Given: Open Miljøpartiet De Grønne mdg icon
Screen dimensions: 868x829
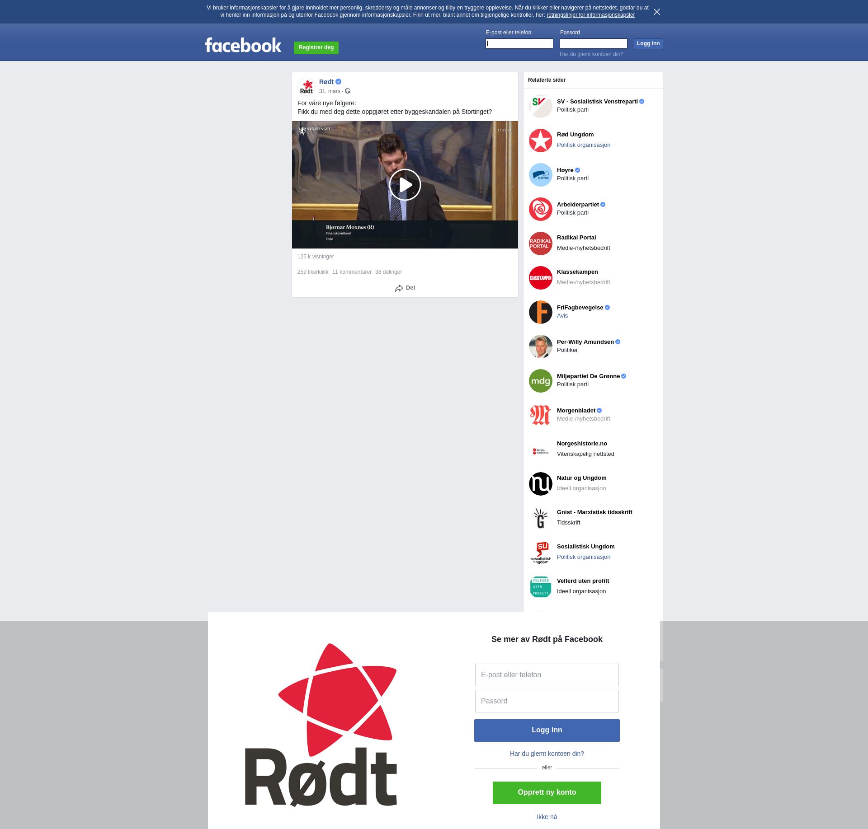Looking at the screenshot, I should (540, 381).
